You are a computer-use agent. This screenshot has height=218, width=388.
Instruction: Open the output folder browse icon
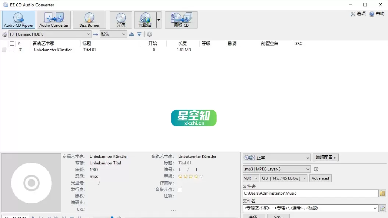coord(382,193)
